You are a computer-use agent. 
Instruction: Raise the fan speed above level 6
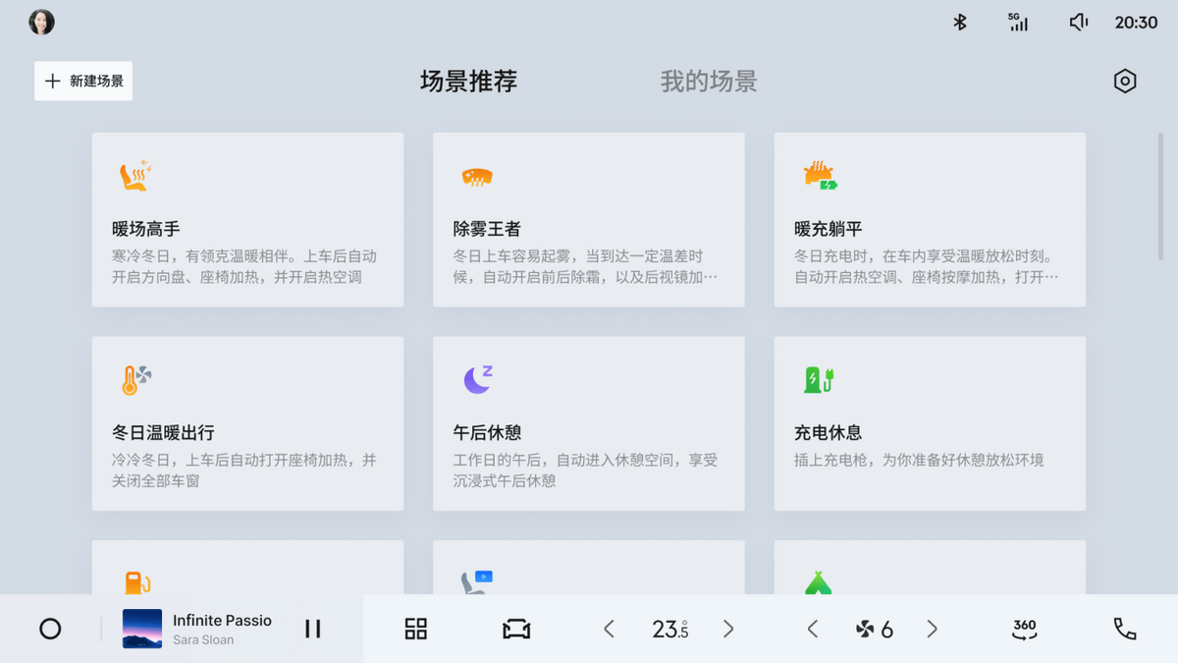(931, 629)
